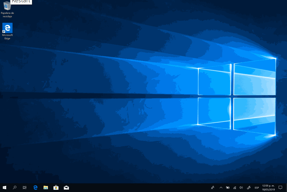This screenshot has height=192, width=287.
Task: Open Task View on the taskbar
Action: click(25, 188)
